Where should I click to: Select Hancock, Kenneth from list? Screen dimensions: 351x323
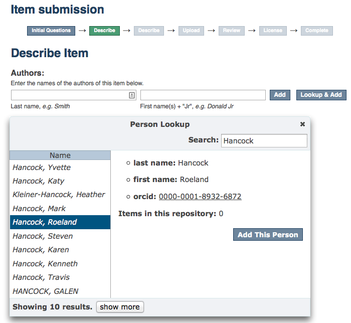click(45, 264)
